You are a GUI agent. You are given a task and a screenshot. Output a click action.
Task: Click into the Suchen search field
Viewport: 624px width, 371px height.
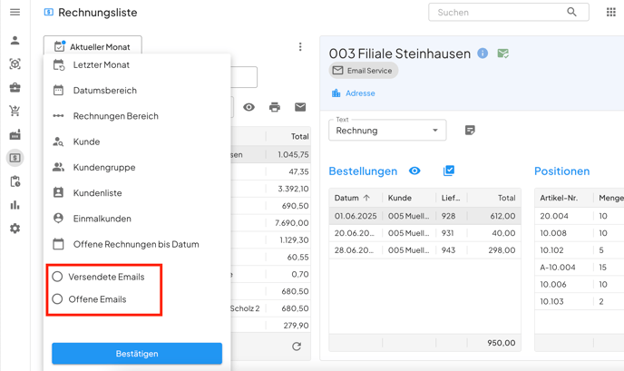(x=499, y=13)
